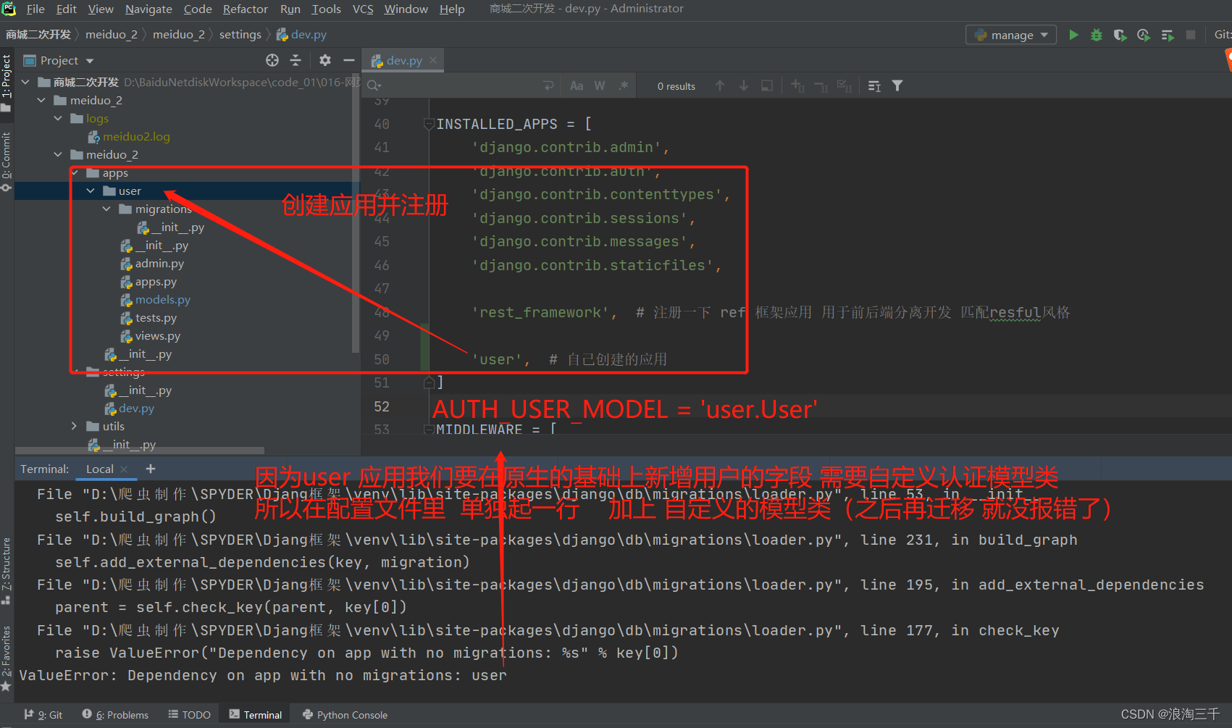Open the Terminal tool window button

pos(256,714)
